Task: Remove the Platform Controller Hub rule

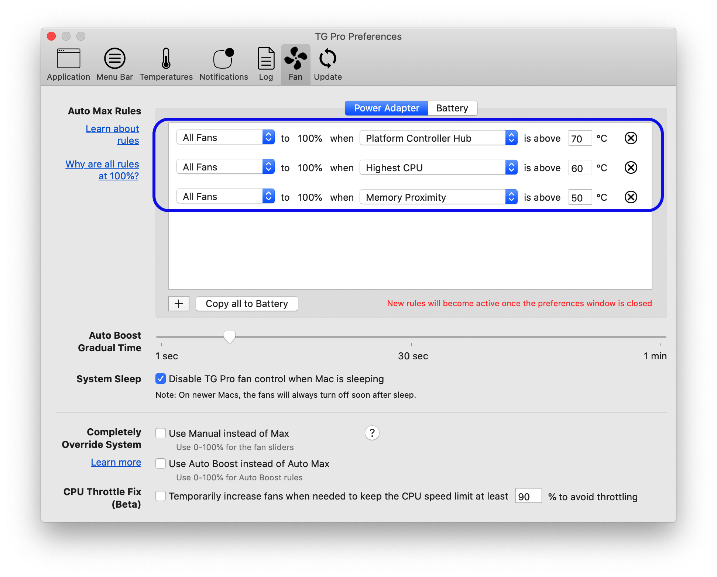Action: pyautogui.click(x=631, y=138)
